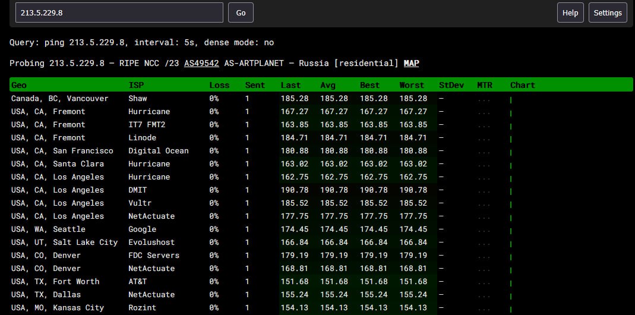Click the 179.19 Last value
This screenshot has height=315, width=635.
click(295, 256)
